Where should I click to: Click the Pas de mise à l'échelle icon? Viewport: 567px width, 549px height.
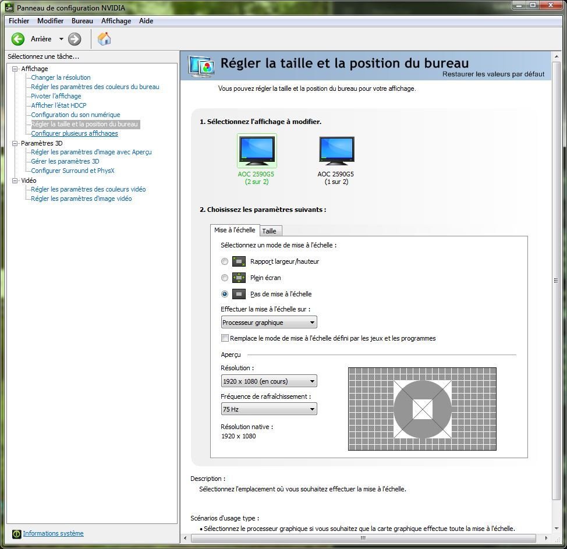[239, 293]
